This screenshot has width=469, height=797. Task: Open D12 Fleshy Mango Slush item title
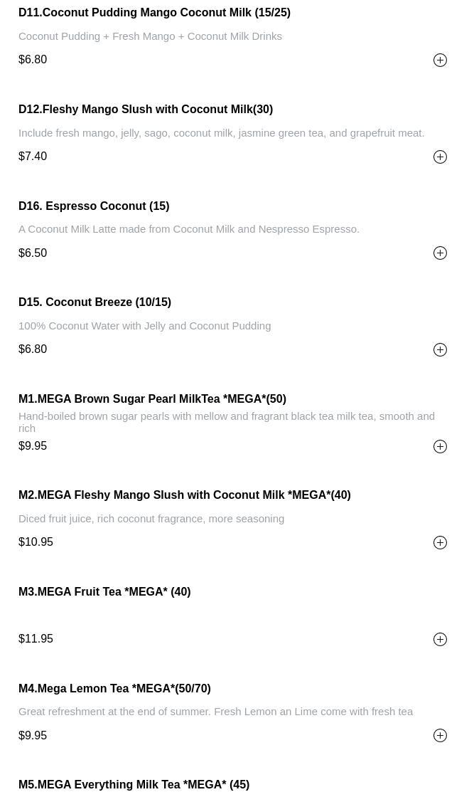point(146,110)
